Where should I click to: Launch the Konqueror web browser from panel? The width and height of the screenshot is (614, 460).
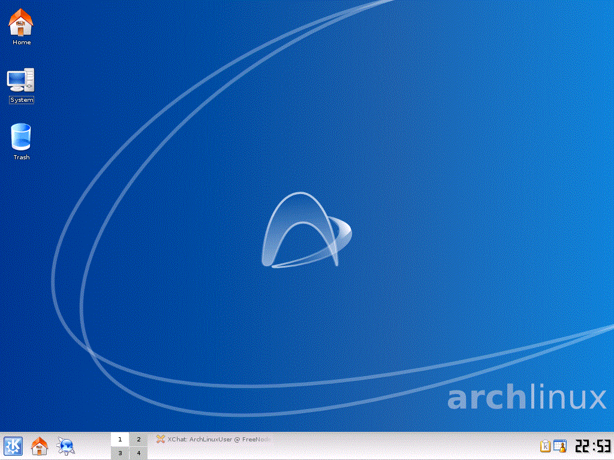click(x=65, y=446)
